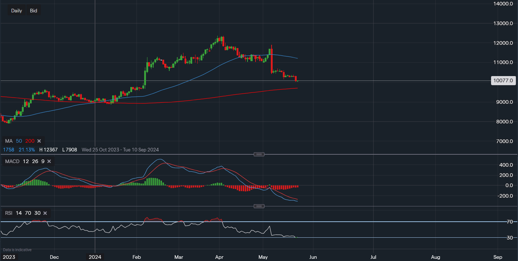
Task: Edit the MACD slow period value 26
Action: tap(35, 161)
